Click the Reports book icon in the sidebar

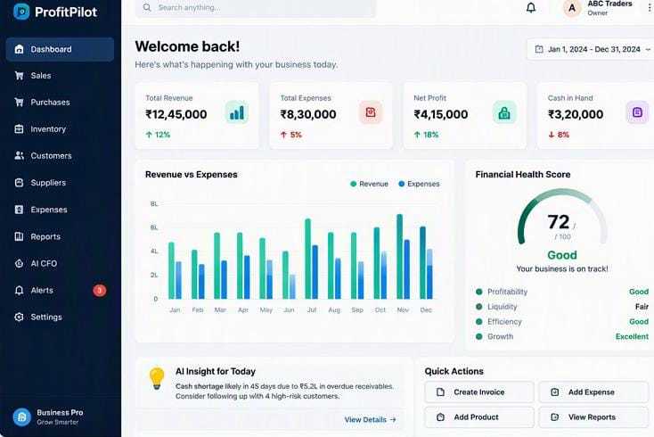tap(20, 236)
